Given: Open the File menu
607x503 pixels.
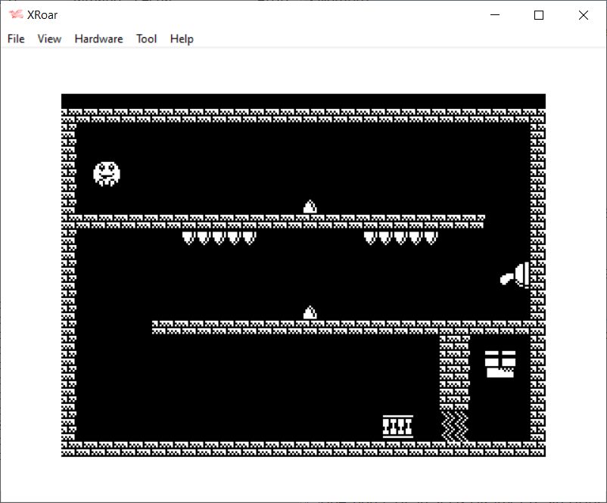Looking at the screenshot, I should tap(16, 39).
